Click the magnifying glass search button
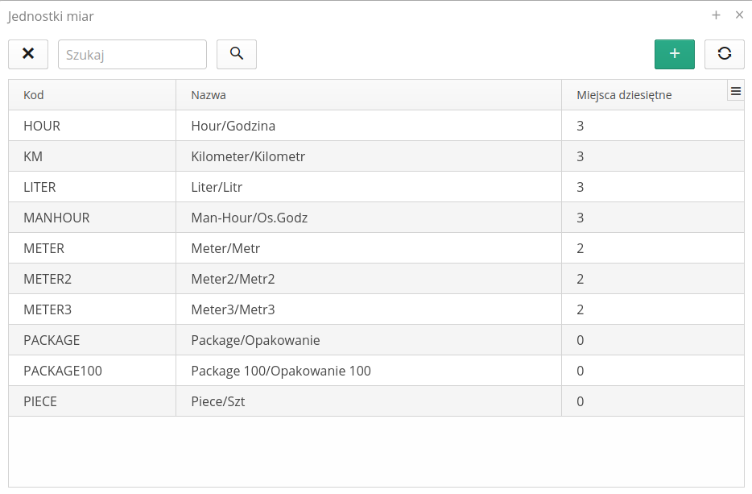Image resolution: width=752 pixels, height=494 pixels. 237,54
